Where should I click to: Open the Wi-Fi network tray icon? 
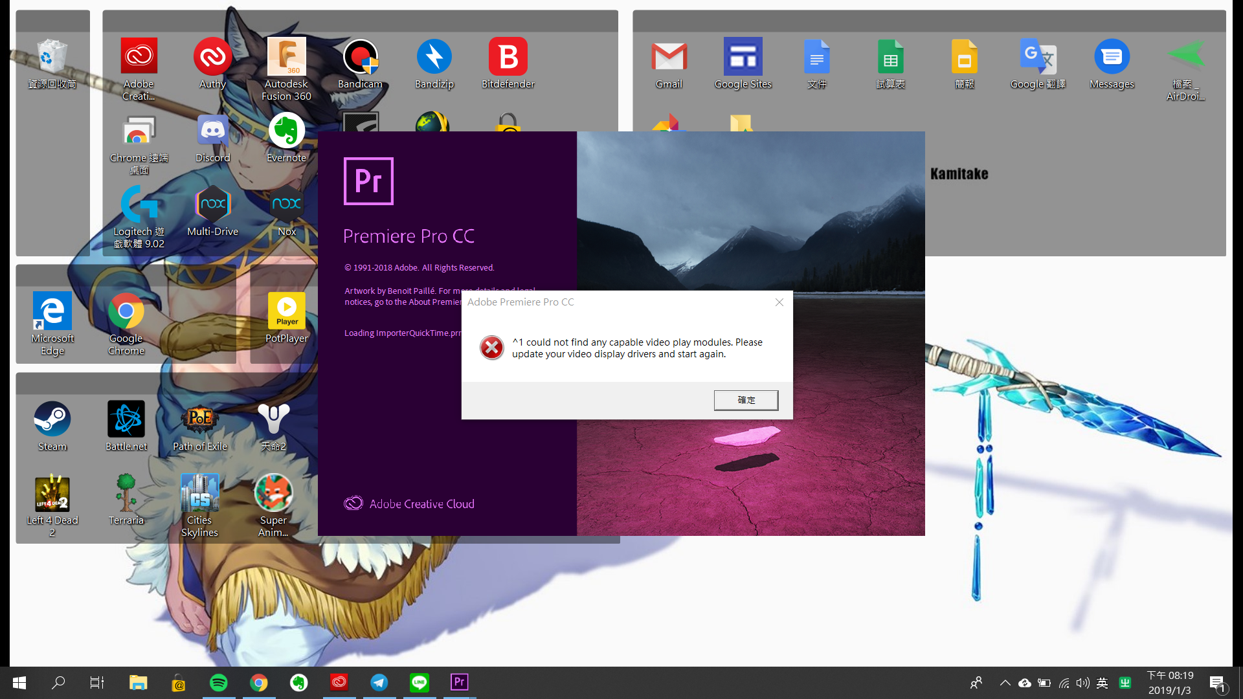point(1064,683)
